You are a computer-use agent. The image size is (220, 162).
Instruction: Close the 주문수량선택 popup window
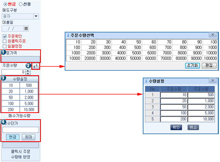(213, 35)
